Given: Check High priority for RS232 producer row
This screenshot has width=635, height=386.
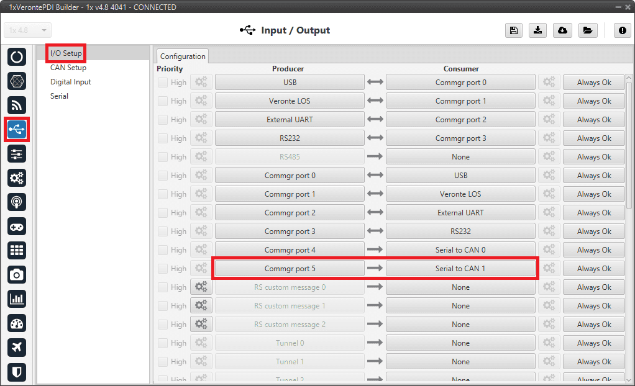Looking at the screenshot, I should tap(162, 138).
